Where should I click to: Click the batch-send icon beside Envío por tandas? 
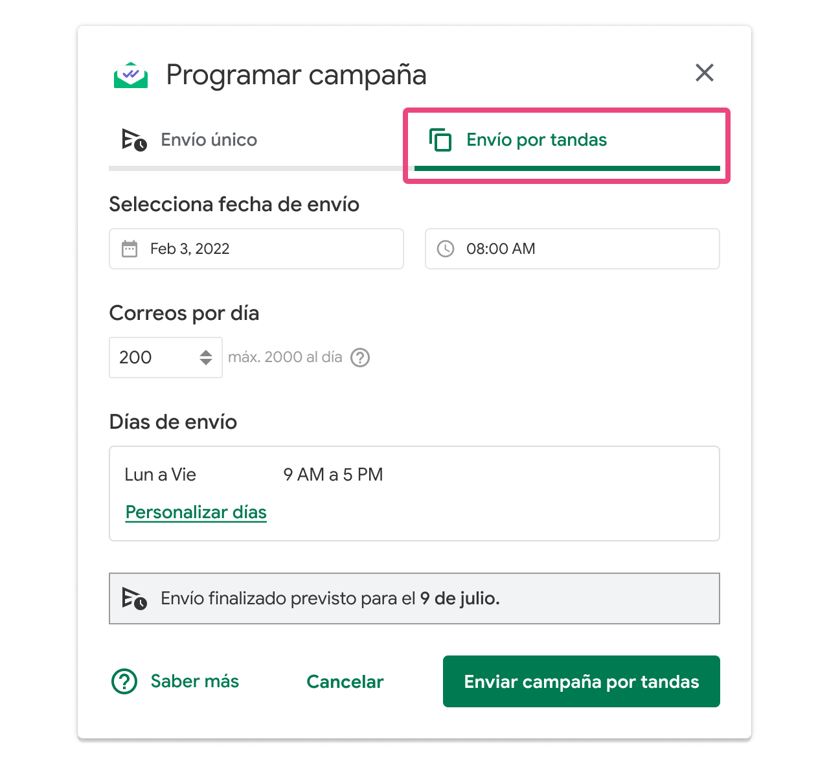tap(441, 139)
